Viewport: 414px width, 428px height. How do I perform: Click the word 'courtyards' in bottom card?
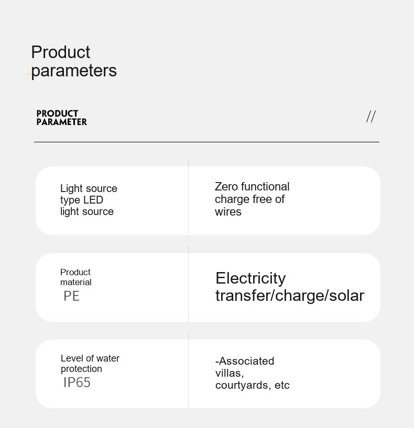[242, 386]
